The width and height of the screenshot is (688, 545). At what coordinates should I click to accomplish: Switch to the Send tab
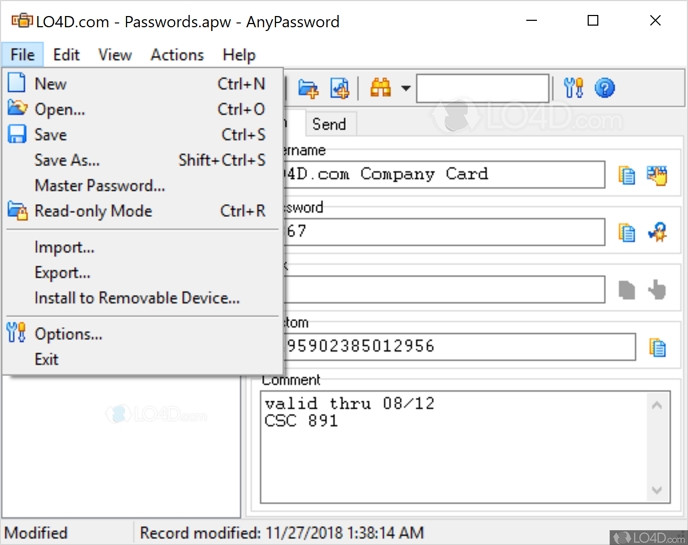(x=329, y=124)
